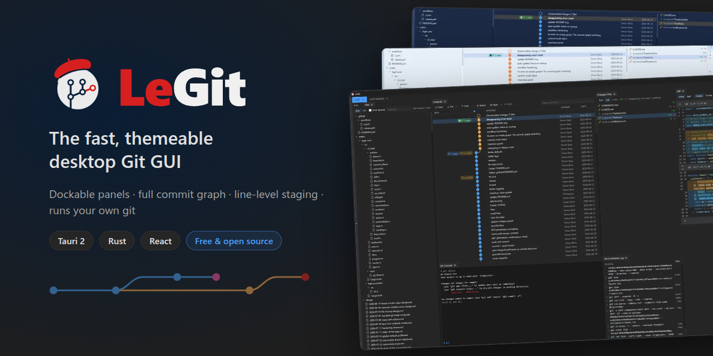This screenshot has height=356, width=713.
Task: Close the LeGit-Website tab with its x icon
Action: point(387,98)
